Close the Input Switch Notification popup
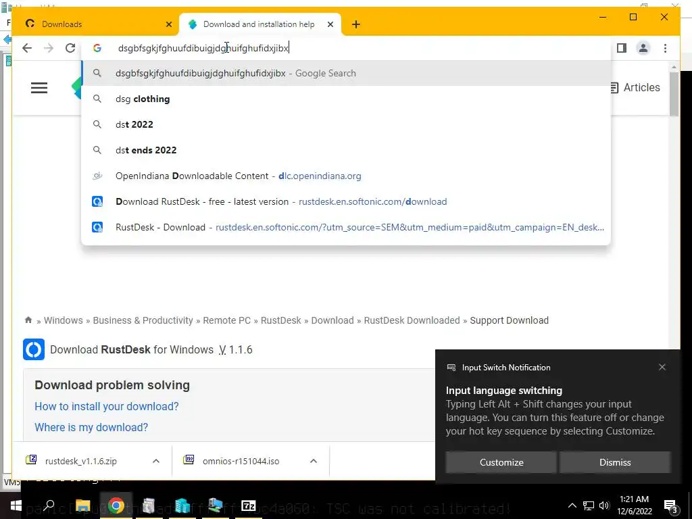The width and height of the screenshot is (692, 519). point(662,367)
